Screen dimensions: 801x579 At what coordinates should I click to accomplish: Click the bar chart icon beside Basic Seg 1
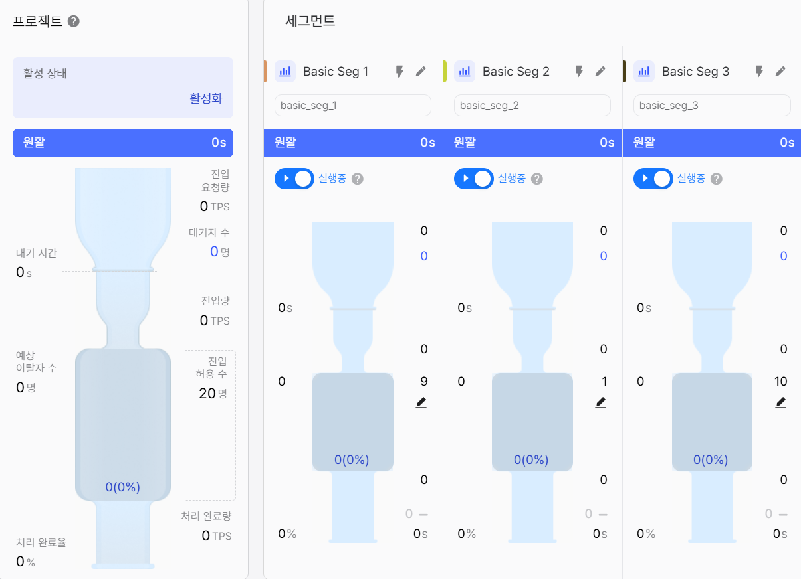click(286, 71)
